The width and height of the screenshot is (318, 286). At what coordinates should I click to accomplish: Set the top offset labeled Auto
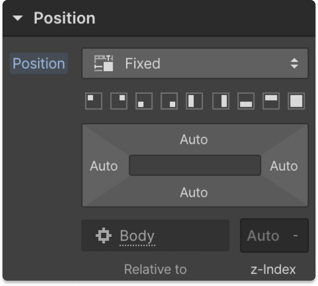(x=194, y=140)
